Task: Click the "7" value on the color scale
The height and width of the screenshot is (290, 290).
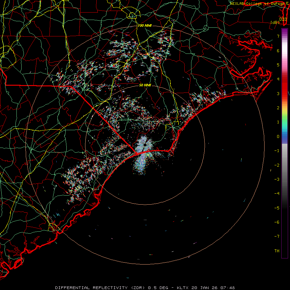Action: pos(278,36)
